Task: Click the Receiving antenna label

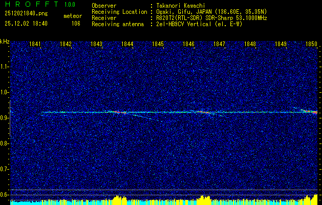Action: 118,24
